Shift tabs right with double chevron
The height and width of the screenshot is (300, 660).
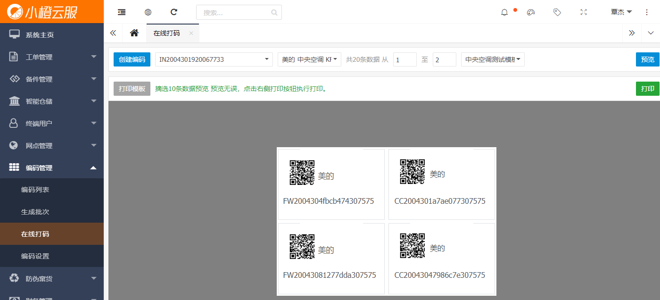(632, 33)
